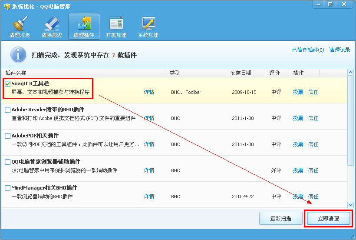
Task: Click the QQ电脑管家 shield icon in title bar
Action: (x=7, y=7)
